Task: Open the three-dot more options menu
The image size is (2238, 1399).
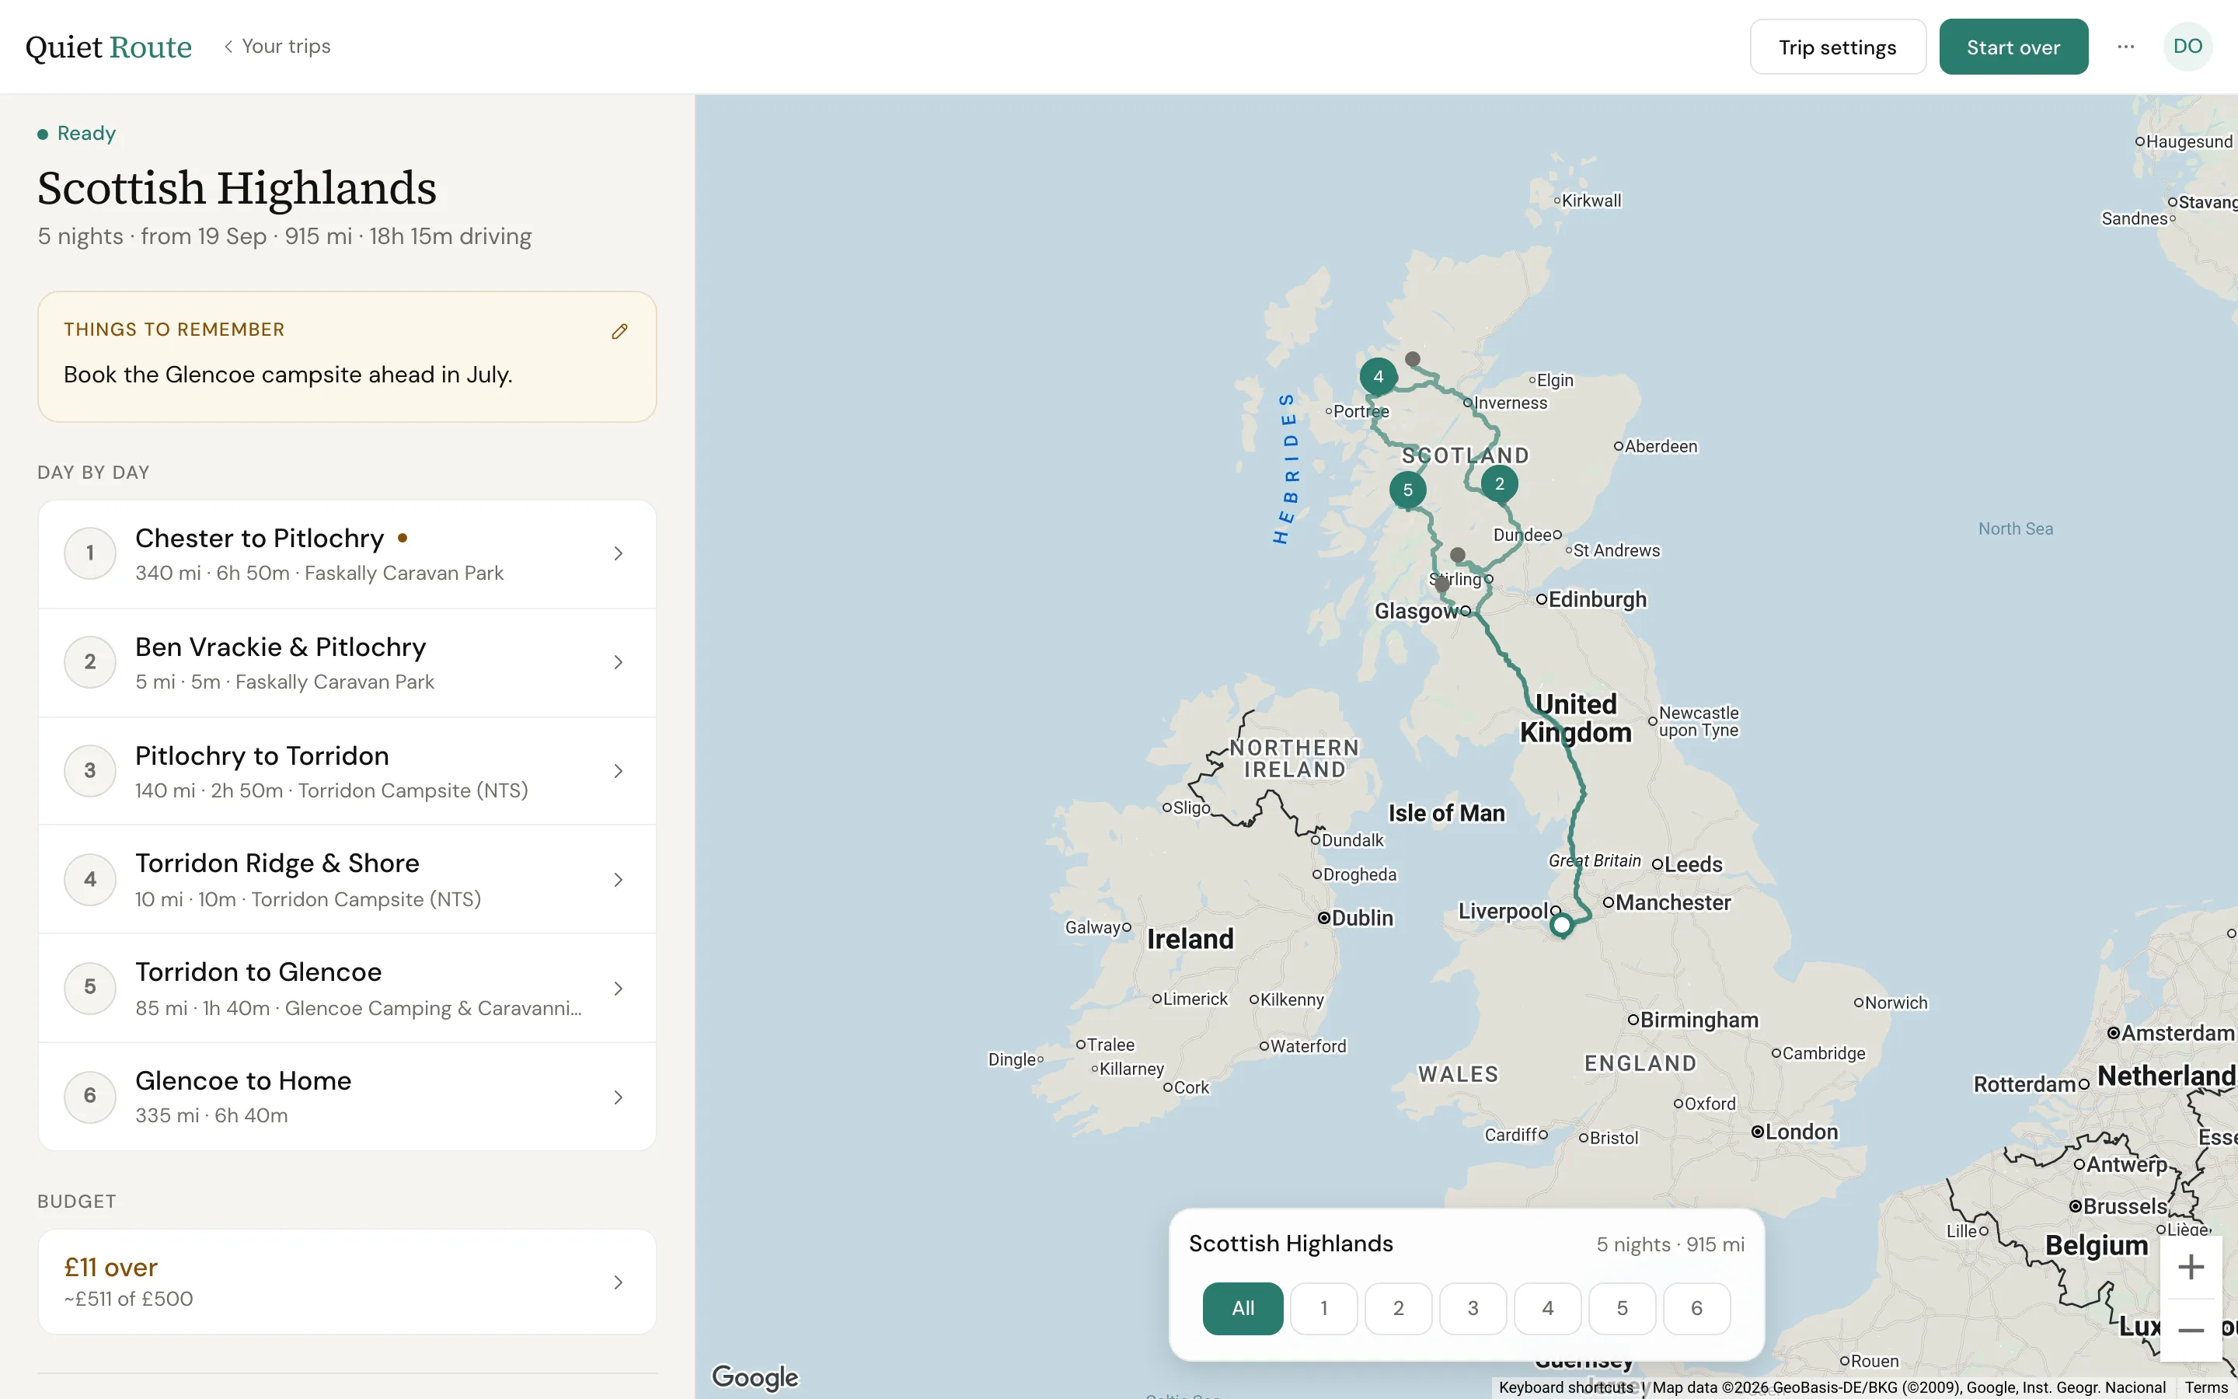Action: click(2126, 47)
